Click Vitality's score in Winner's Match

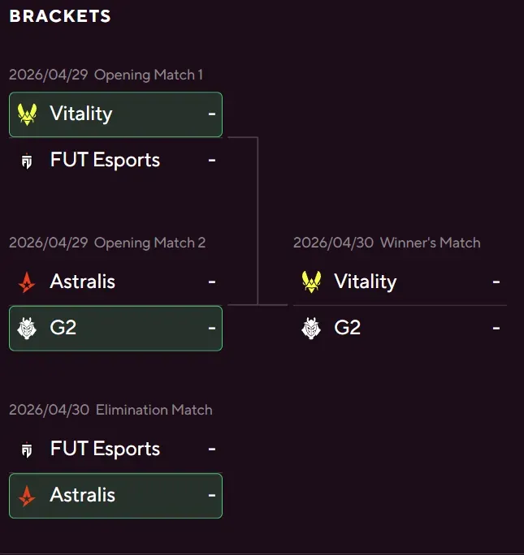point(496,282)
